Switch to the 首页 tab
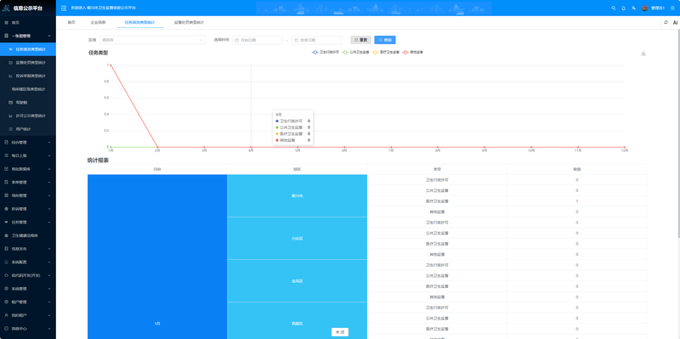This screenshot has height=339, width=680. pyautogui.click(x=71, y=22)
